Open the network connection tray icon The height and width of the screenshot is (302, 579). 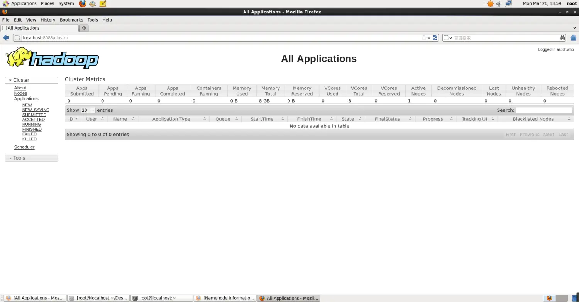pos(509,3)
